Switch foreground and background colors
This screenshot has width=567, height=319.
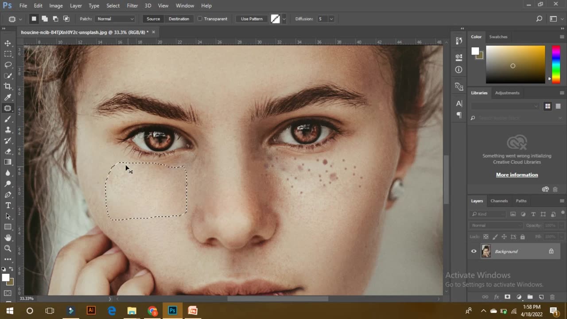(x=12, y=269)
